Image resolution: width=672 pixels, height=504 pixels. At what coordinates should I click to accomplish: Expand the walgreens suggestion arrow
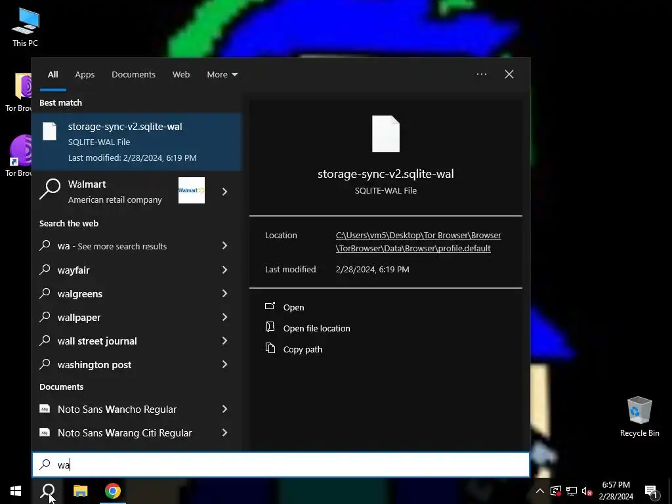point(224,293)
